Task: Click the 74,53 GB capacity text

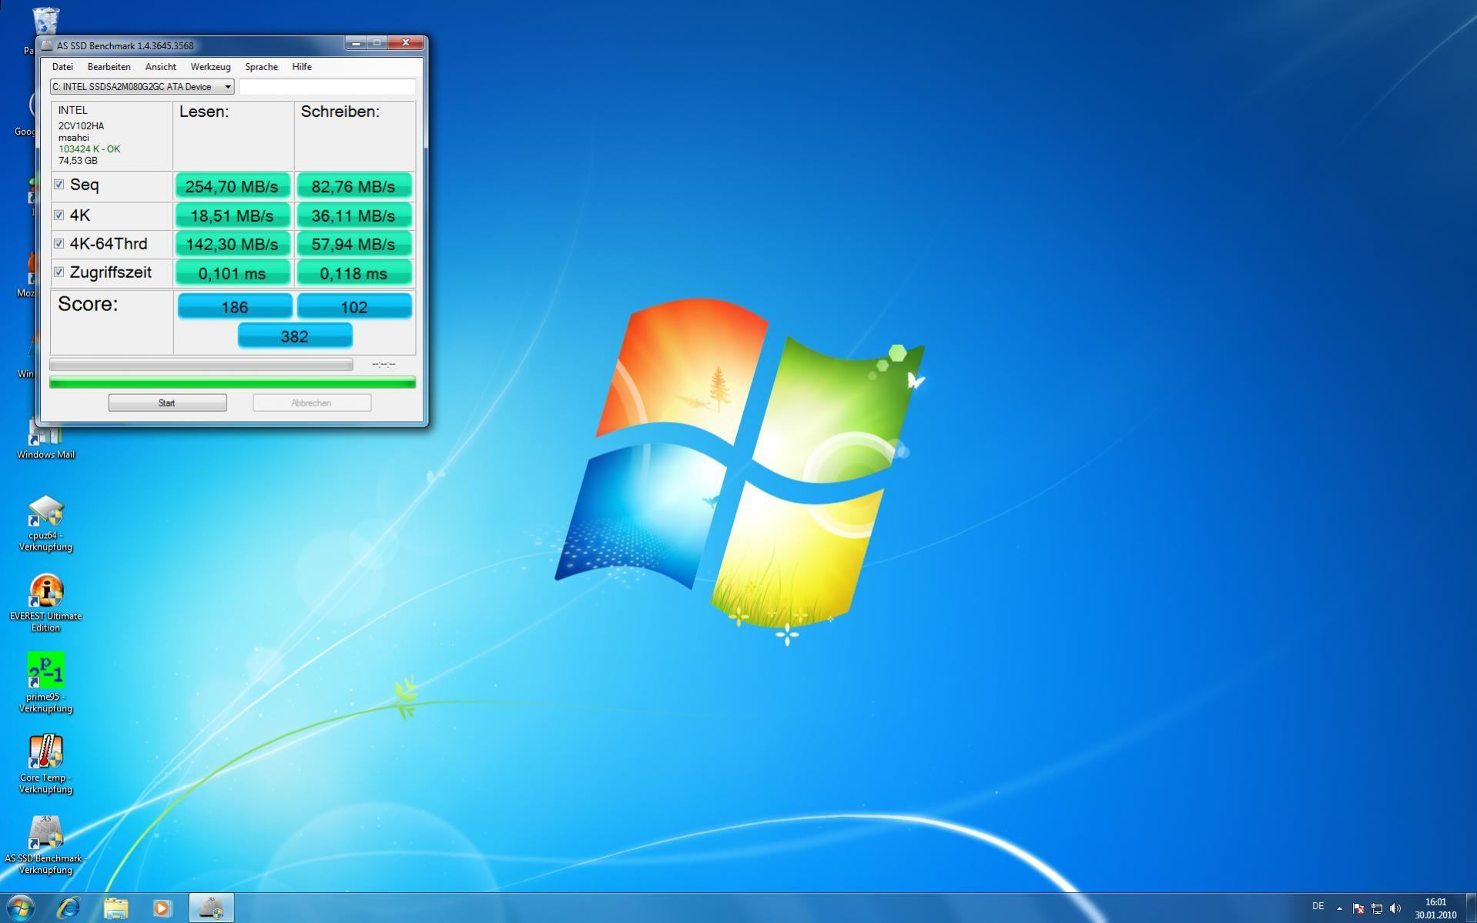Action: tap(78, 161)
